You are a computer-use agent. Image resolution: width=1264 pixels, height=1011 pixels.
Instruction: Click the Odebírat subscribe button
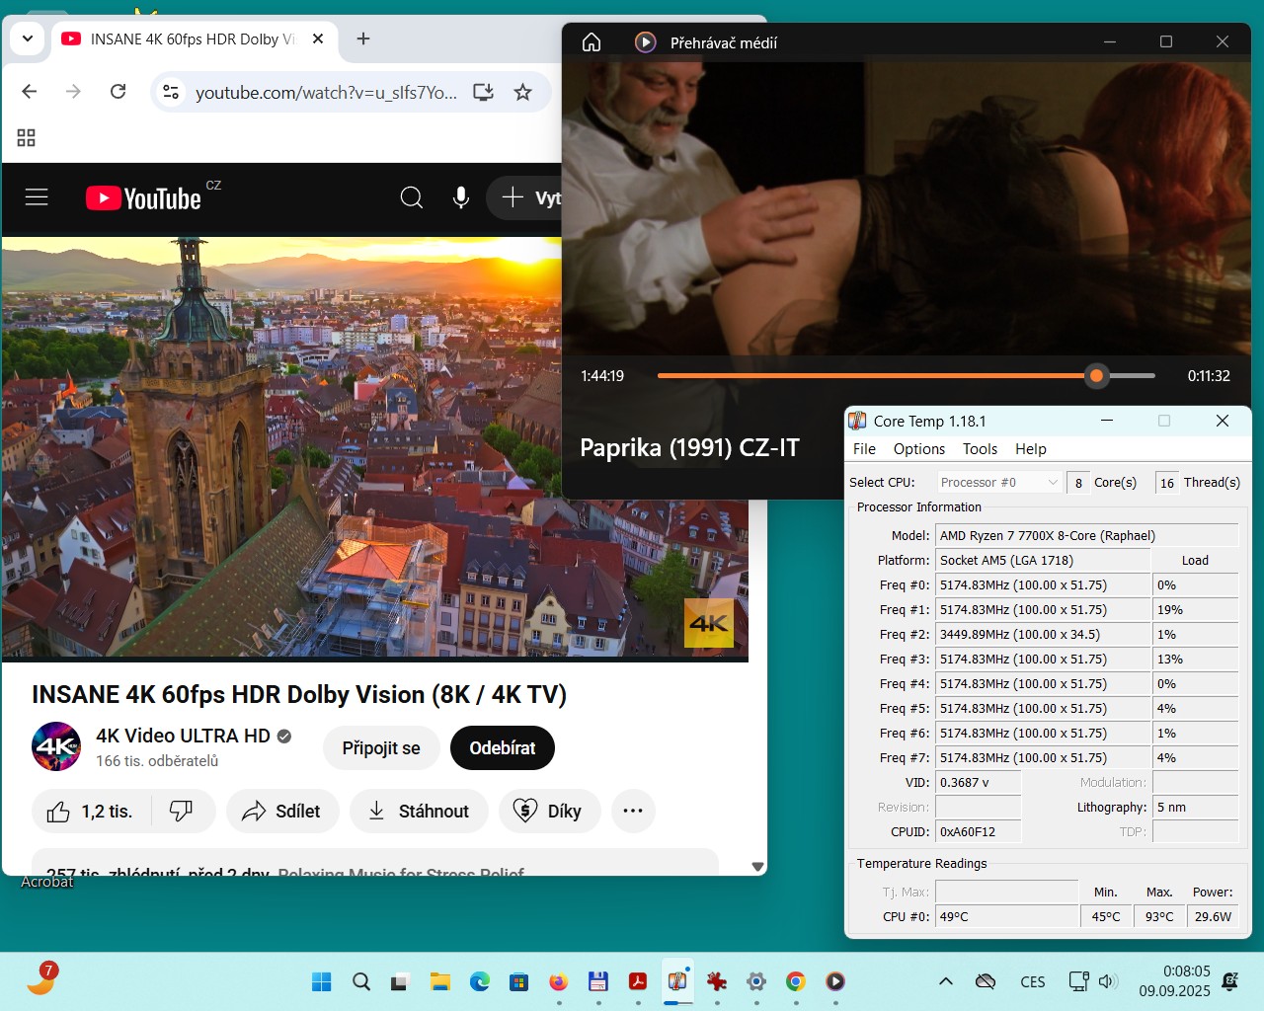click(503, 747)
